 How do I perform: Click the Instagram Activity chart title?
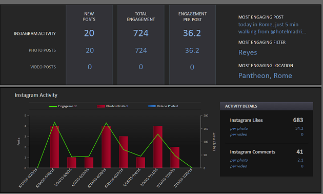point(36,95)
